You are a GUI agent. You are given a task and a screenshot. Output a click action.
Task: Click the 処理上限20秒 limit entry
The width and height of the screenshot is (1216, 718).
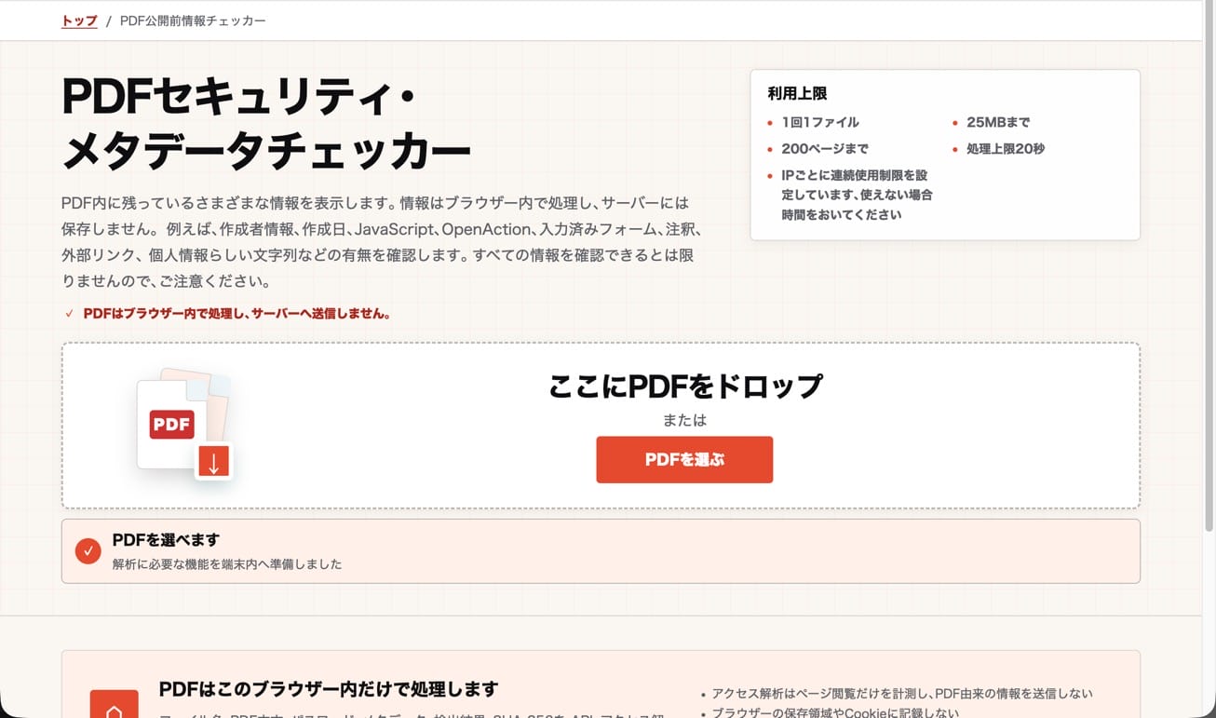tap(1006, 148)
